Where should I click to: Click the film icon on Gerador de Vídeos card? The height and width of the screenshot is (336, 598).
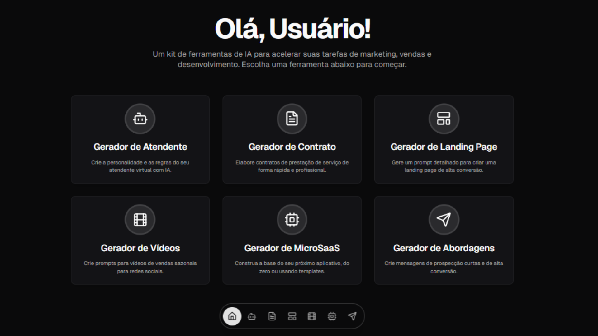pos(140,219)
